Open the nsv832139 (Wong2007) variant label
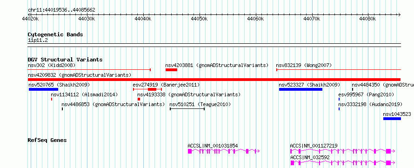 [304, 65]
